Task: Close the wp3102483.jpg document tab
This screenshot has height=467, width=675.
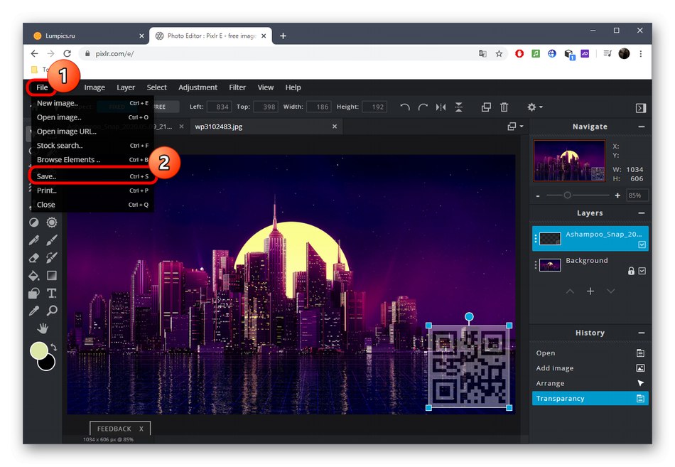Action: point(335,127)
